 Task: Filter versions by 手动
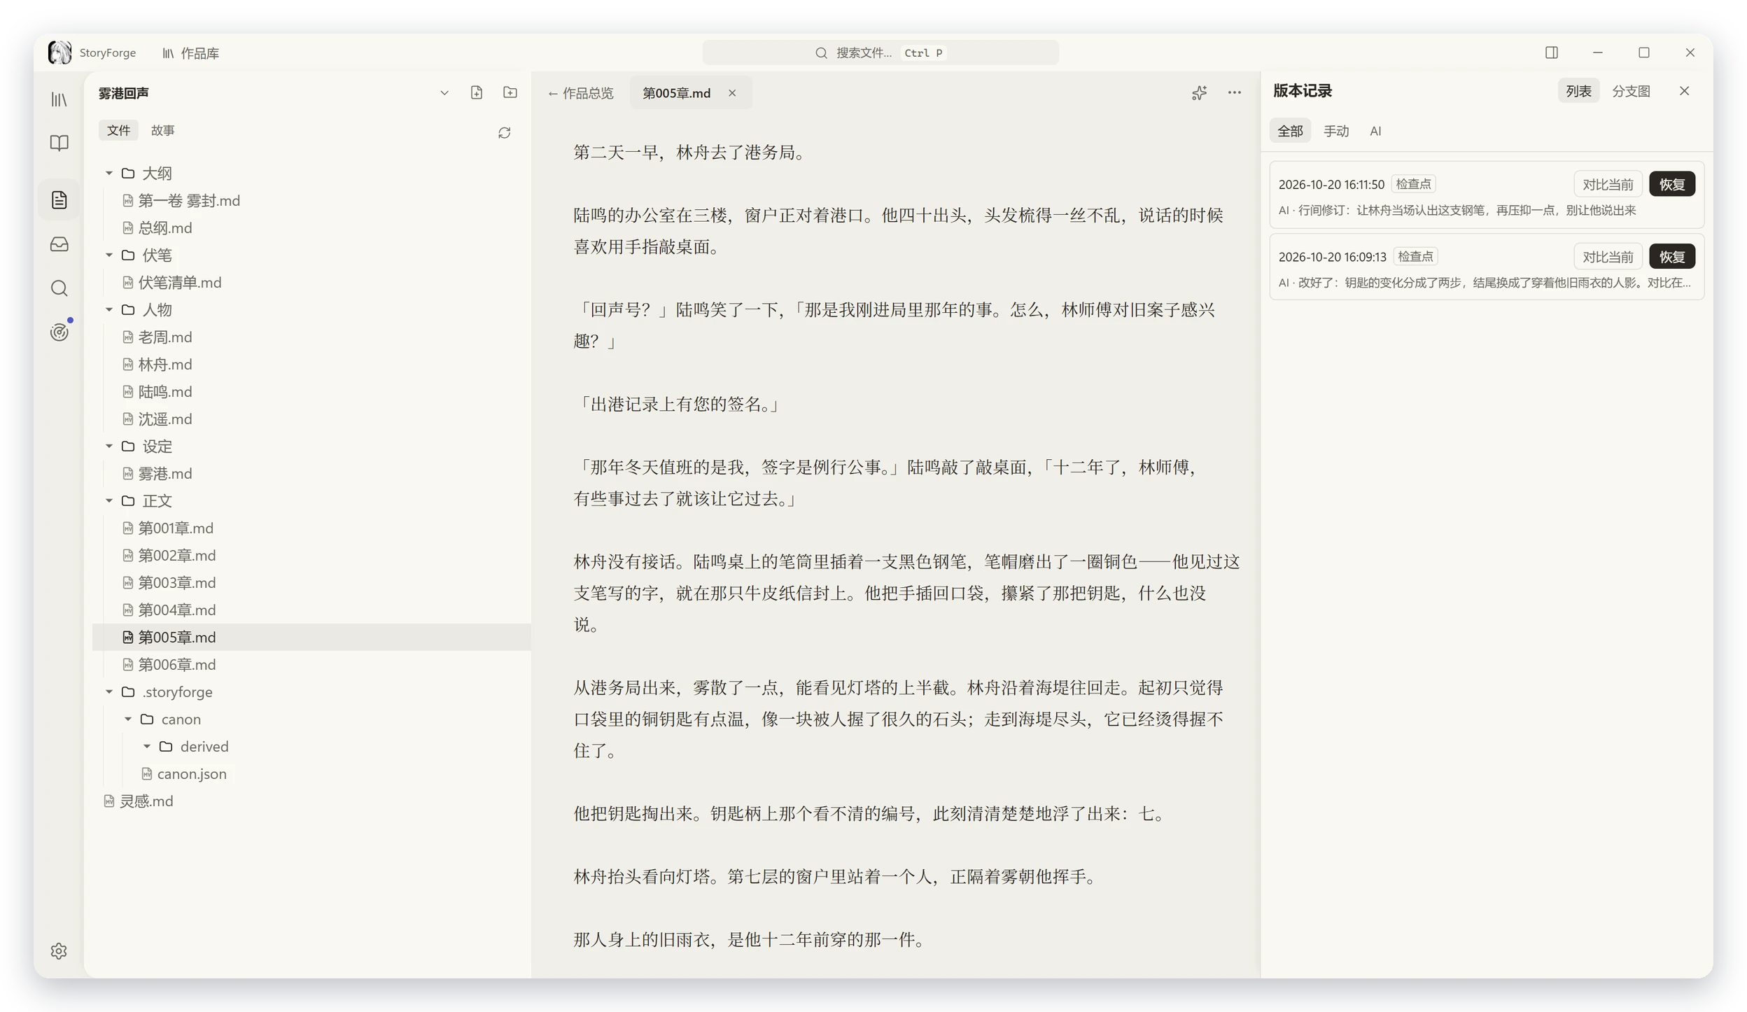click(1336, 131)
